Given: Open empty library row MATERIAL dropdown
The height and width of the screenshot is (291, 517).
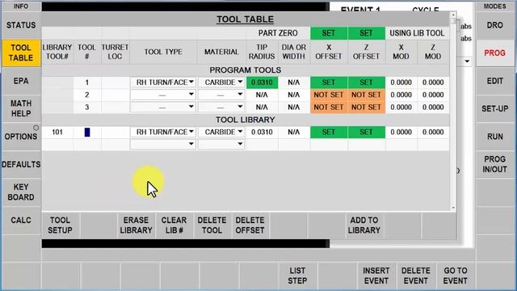Looking at the screenshot, I should (x=221, y=144).
